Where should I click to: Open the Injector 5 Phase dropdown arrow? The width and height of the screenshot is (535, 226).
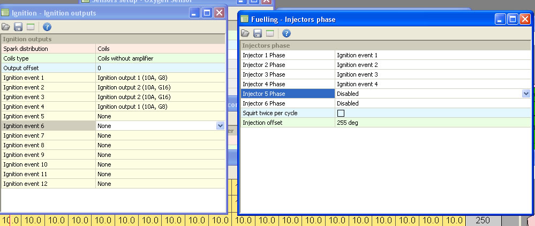click(525, 94)
